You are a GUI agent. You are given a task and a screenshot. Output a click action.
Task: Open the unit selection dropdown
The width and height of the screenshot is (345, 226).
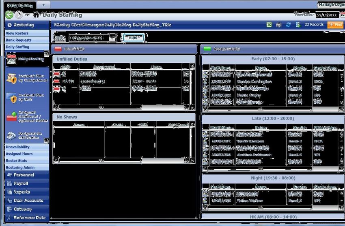coord(112,38)
